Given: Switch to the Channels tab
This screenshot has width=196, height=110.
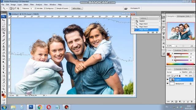Looking at the screenshot, I should click(178, 69).
